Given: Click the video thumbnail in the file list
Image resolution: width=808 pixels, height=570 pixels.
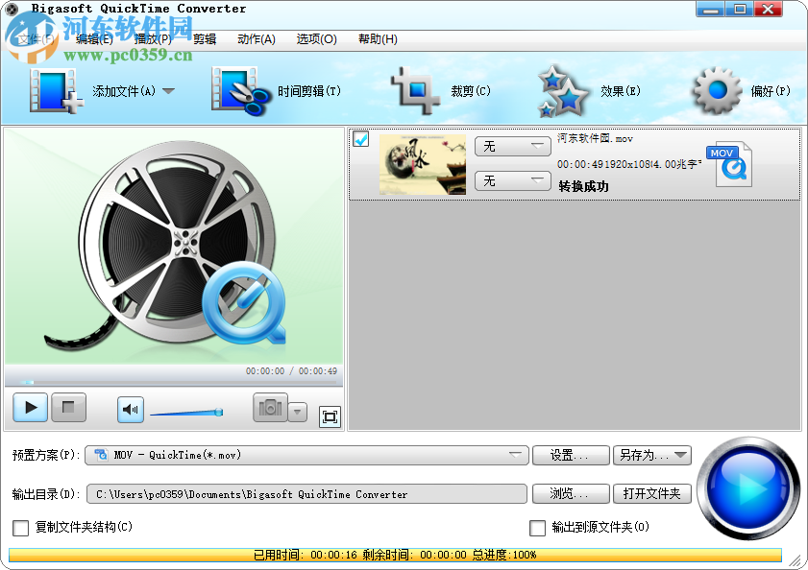Looking at the screenshot, I should [x=423, y=165].
